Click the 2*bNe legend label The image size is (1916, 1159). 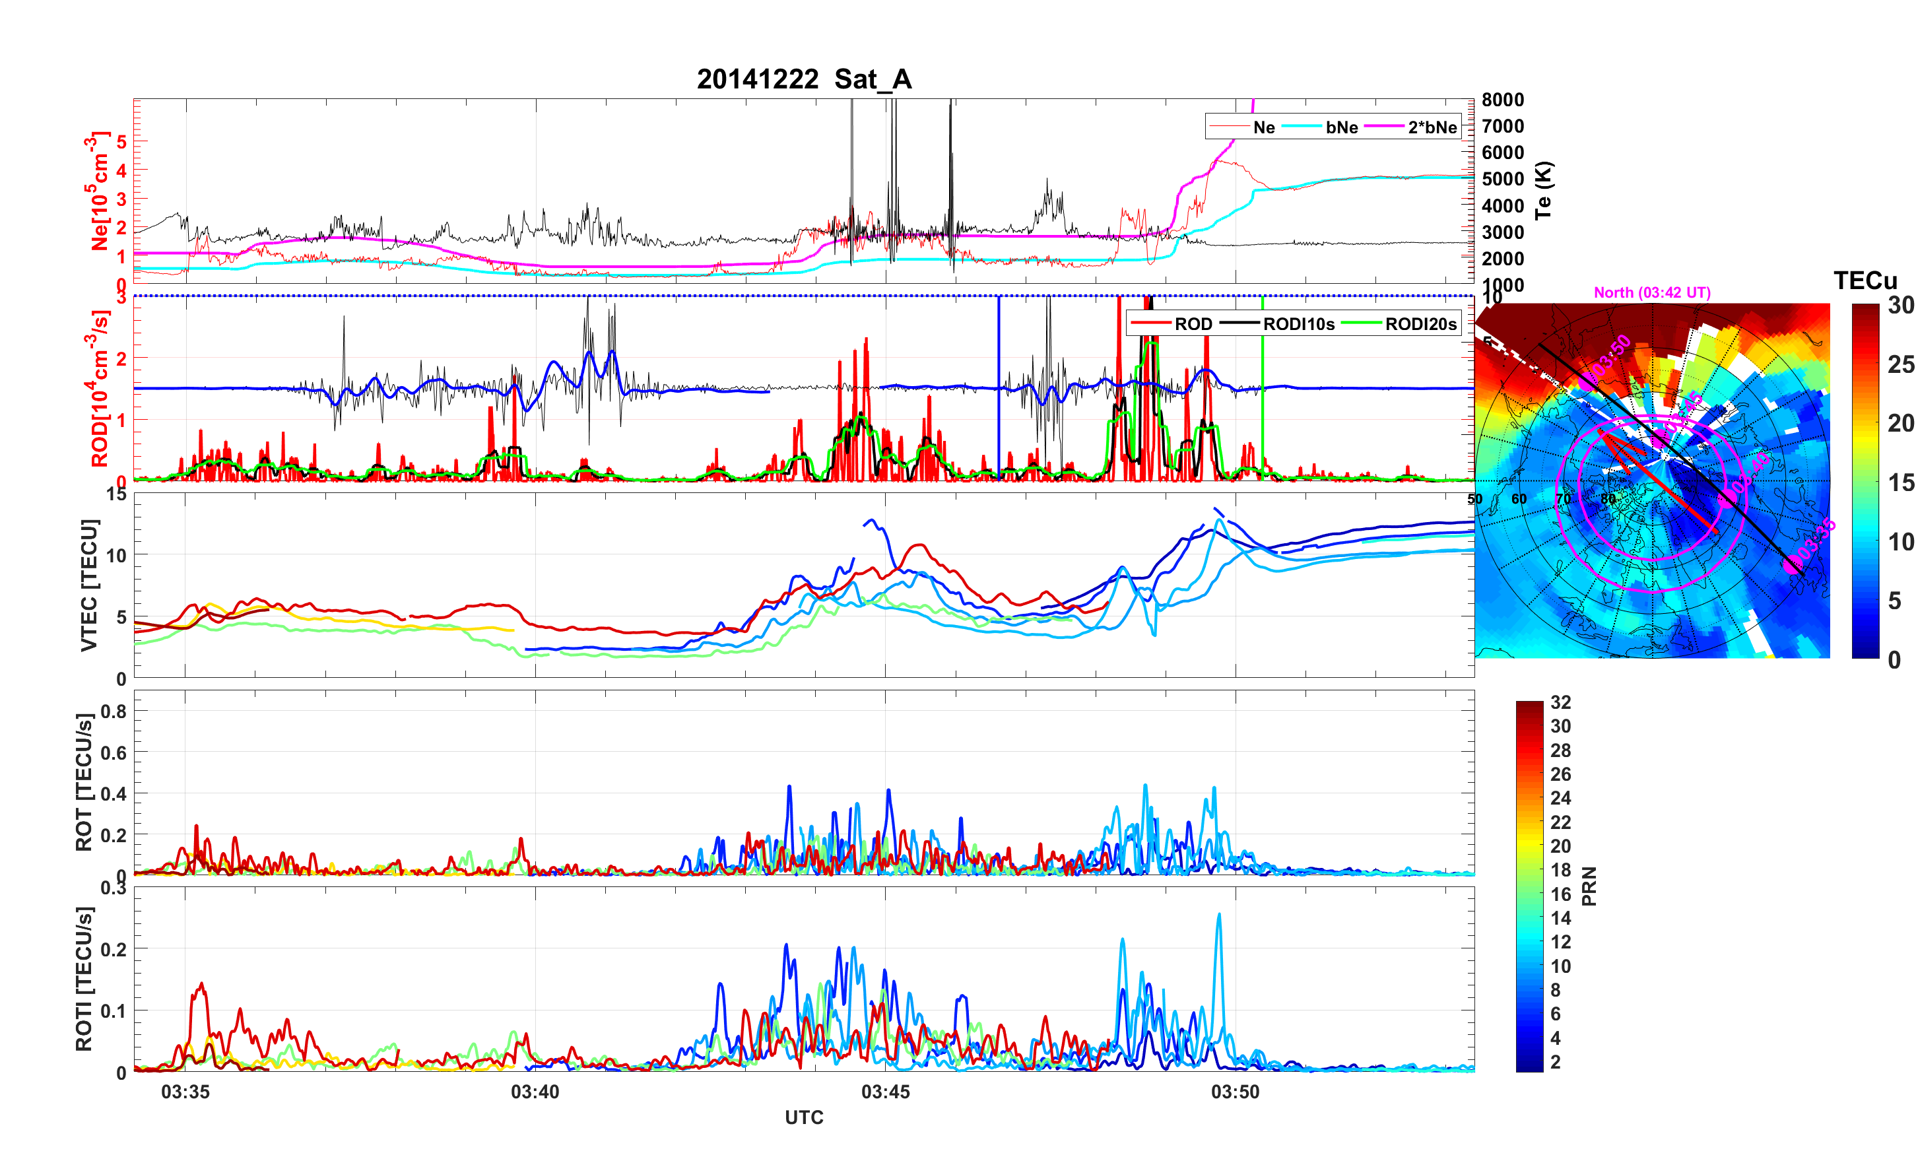point(1432,127)
